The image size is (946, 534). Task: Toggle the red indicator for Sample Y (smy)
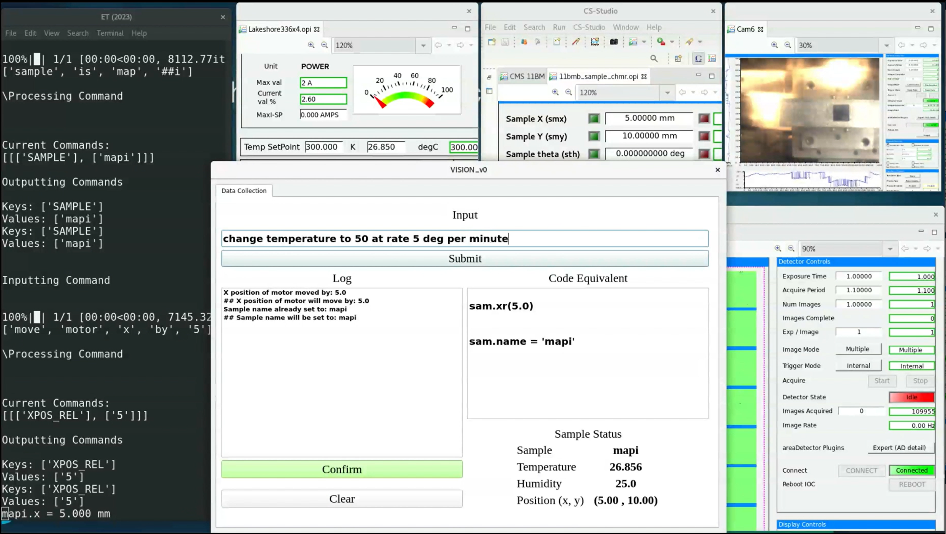coord(704,136)
